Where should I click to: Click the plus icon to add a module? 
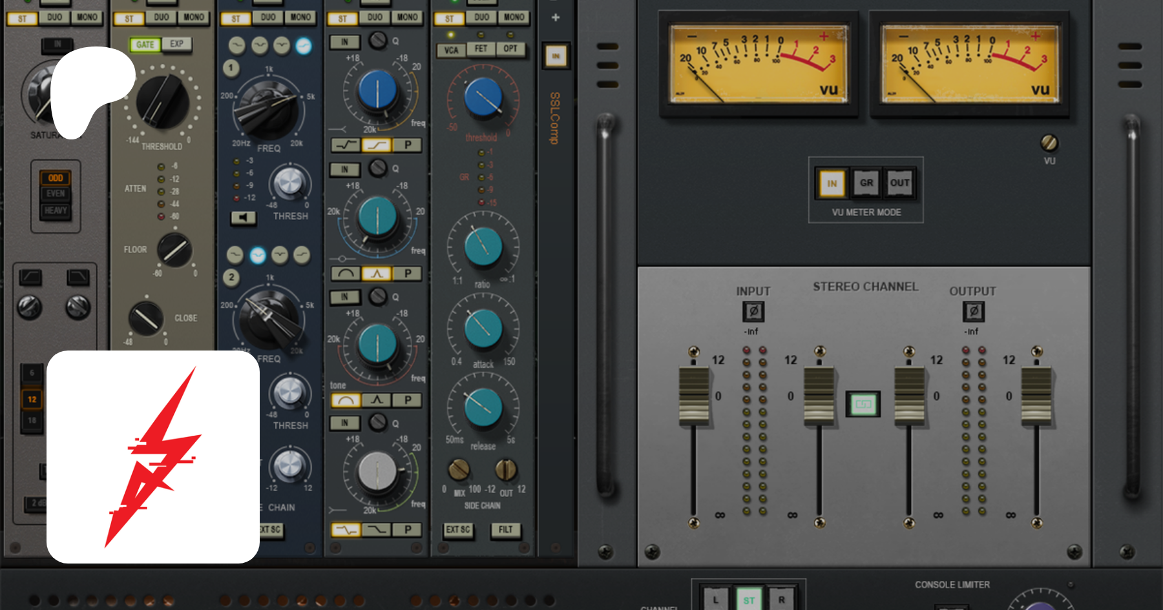click(x=556, y=17)
